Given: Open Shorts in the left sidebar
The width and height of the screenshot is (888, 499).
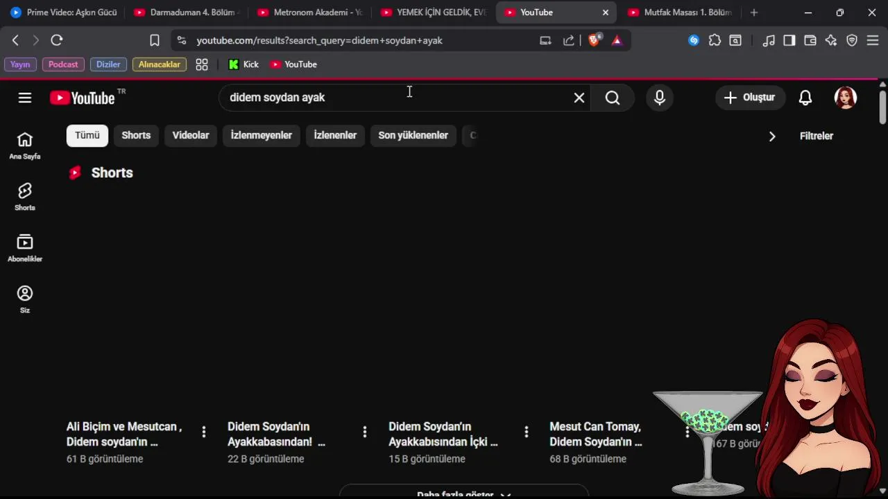Looking at the screenshot, I should [25, 198].
